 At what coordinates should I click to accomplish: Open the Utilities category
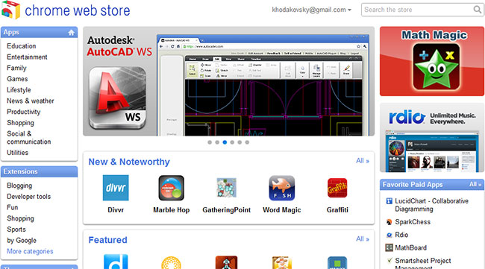[17, 153]
